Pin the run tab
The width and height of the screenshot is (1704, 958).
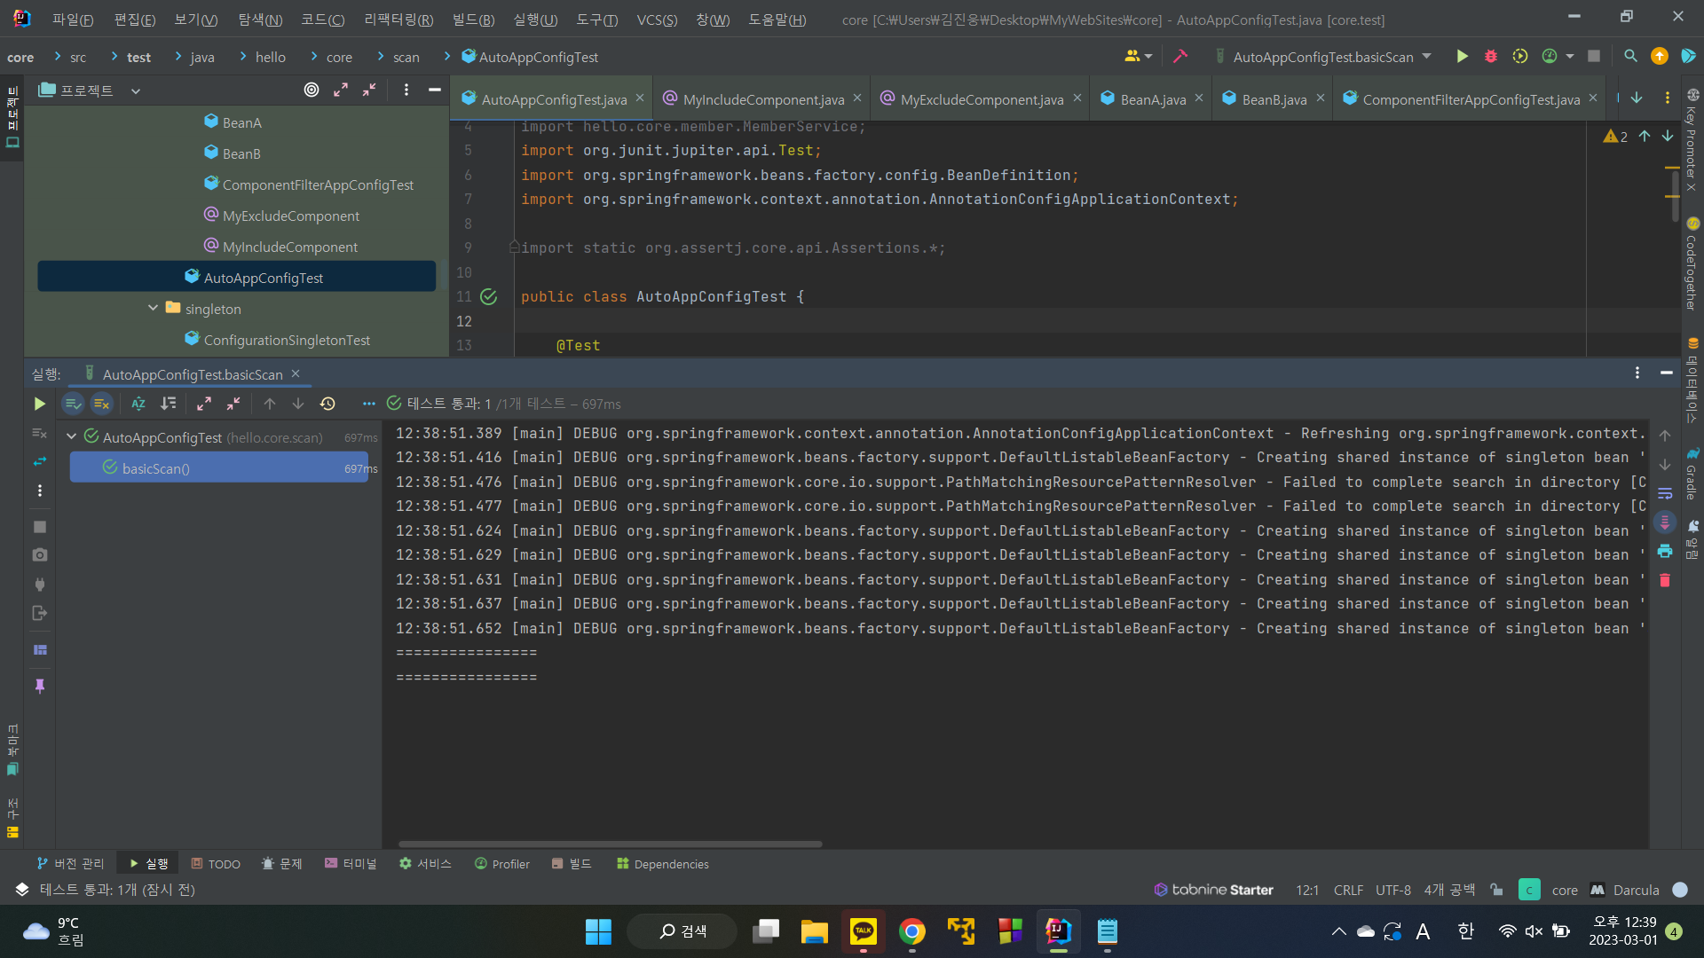point(39,686)
